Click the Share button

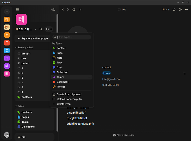[x=165, y=10]
